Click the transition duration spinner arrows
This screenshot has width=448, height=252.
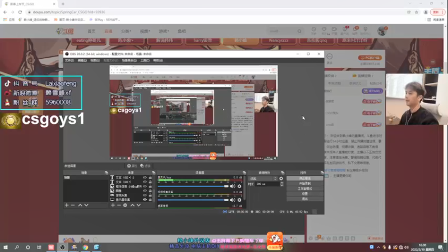pos(282,184)
